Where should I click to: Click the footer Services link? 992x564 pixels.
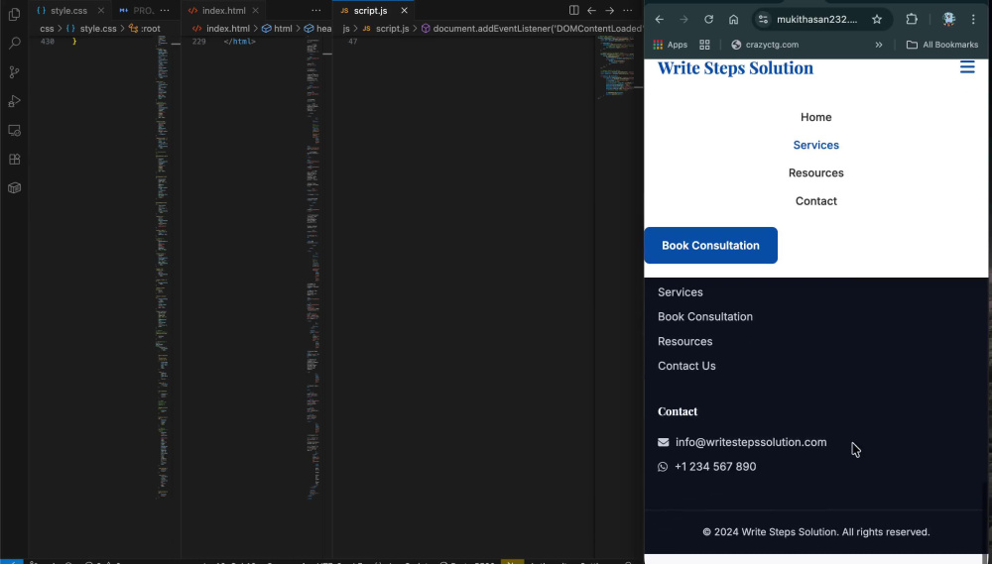click(681, 292)
